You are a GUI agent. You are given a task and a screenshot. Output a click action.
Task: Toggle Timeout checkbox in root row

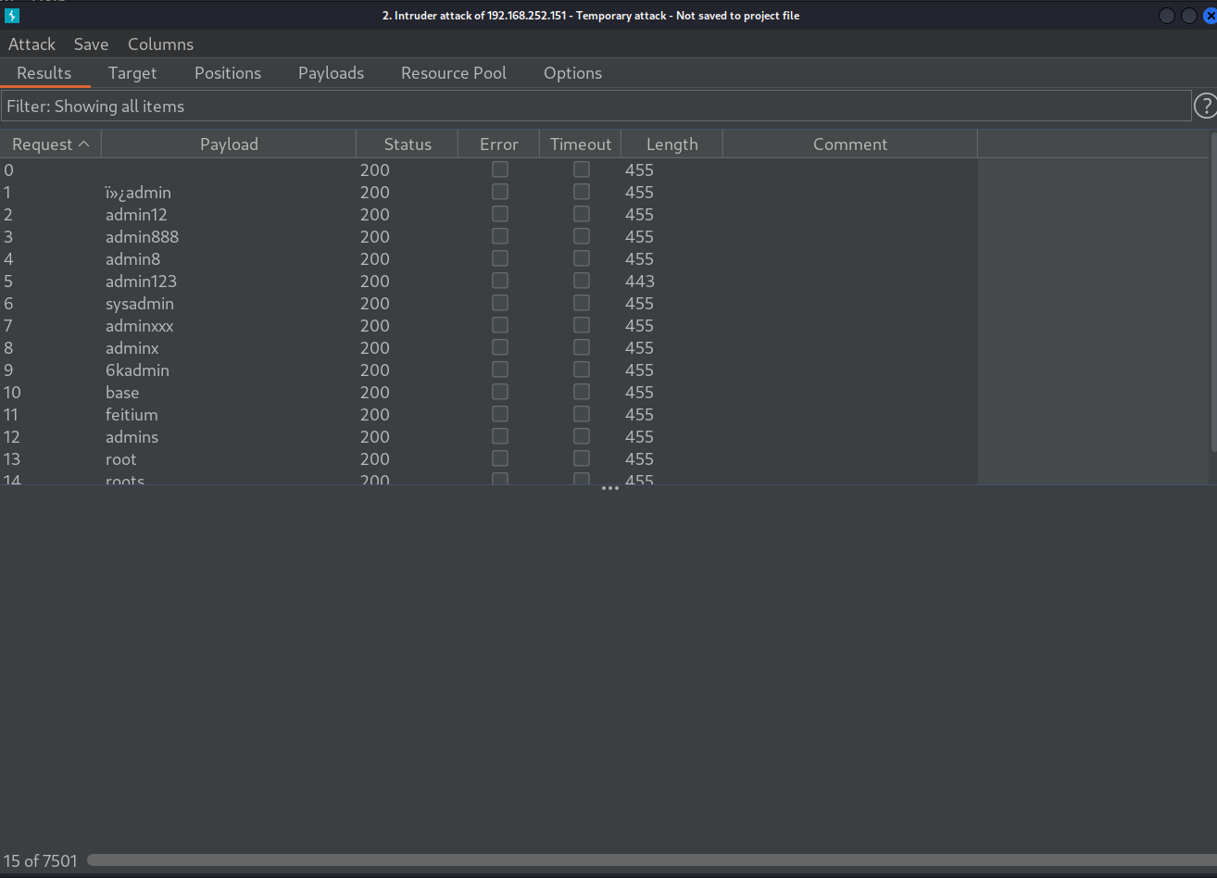(582, 458)
